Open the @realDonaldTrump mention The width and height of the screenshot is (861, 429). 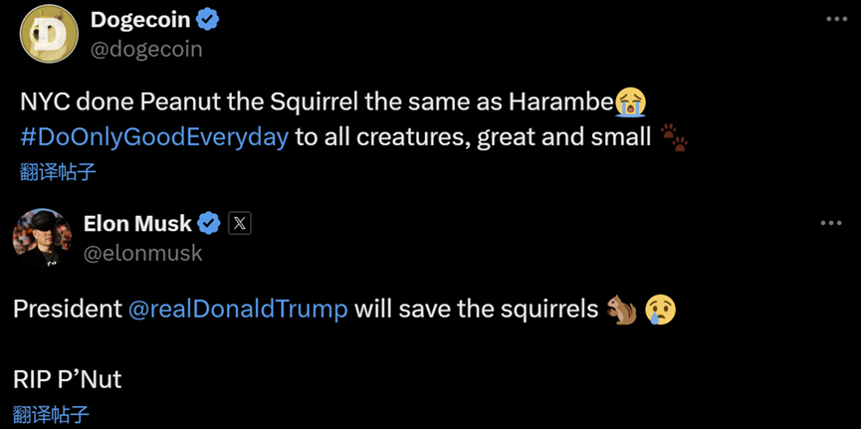pos(238,309)
